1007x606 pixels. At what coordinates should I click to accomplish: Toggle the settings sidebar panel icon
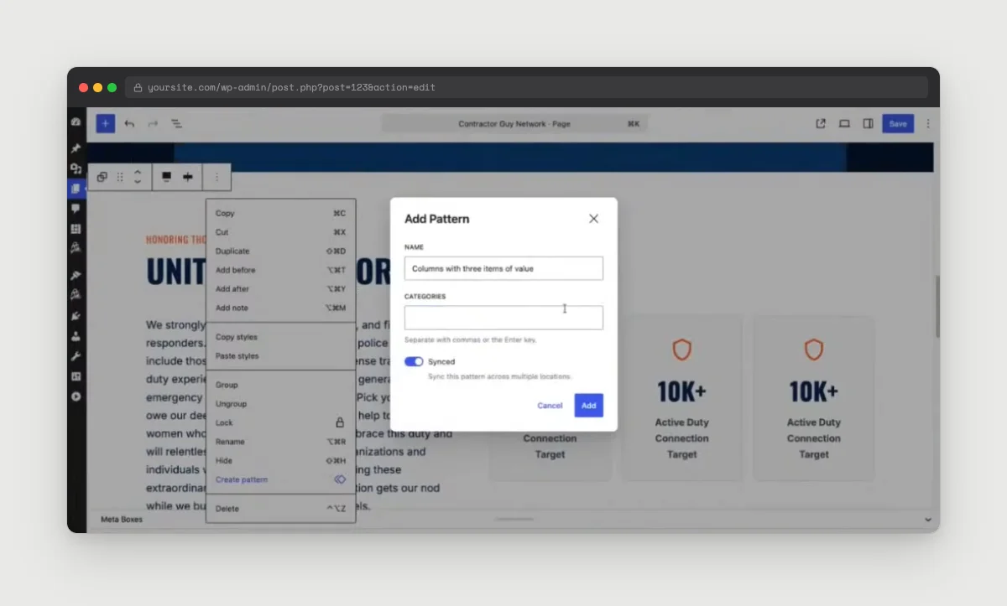coord(868,123)
